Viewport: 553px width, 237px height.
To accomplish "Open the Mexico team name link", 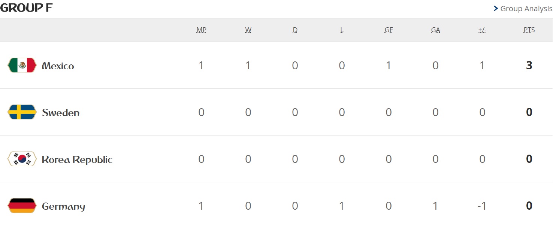I will point(58,66).
